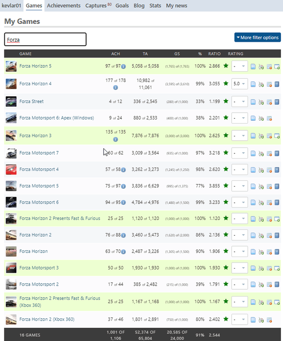Click the Forza Horizon 4 cover thumbnail
Viewport: 283px width, 341px height.
pos(11,84)
